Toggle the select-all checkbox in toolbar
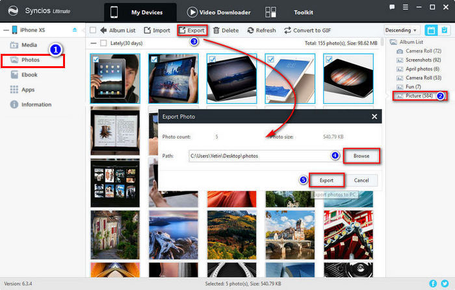This screenshot has height=290, width=455. coord(93,30)
